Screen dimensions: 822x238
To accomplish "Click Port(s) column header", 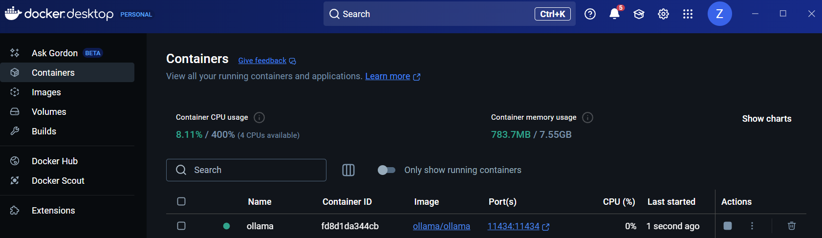I will tap(502, 202).
